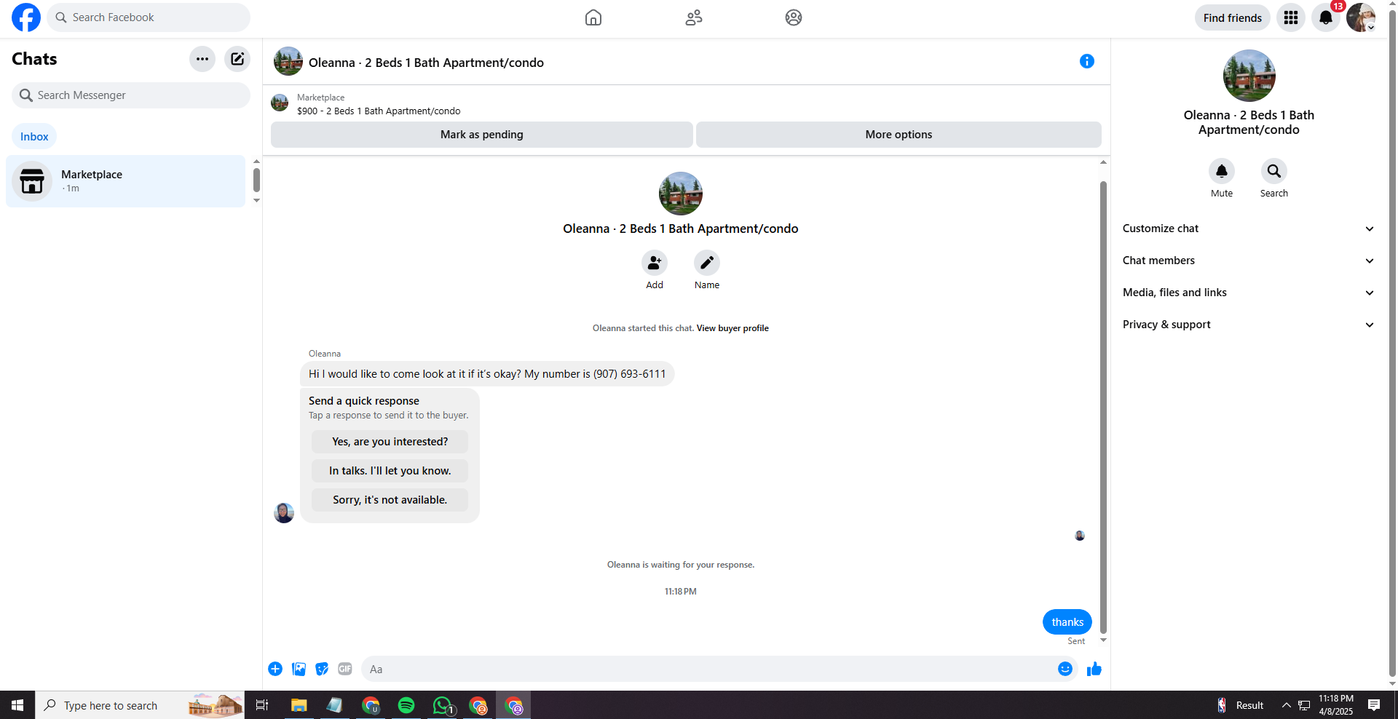
Task: Click Oleanna's avatar beside quick responses
Action: [x=284, y=513]
